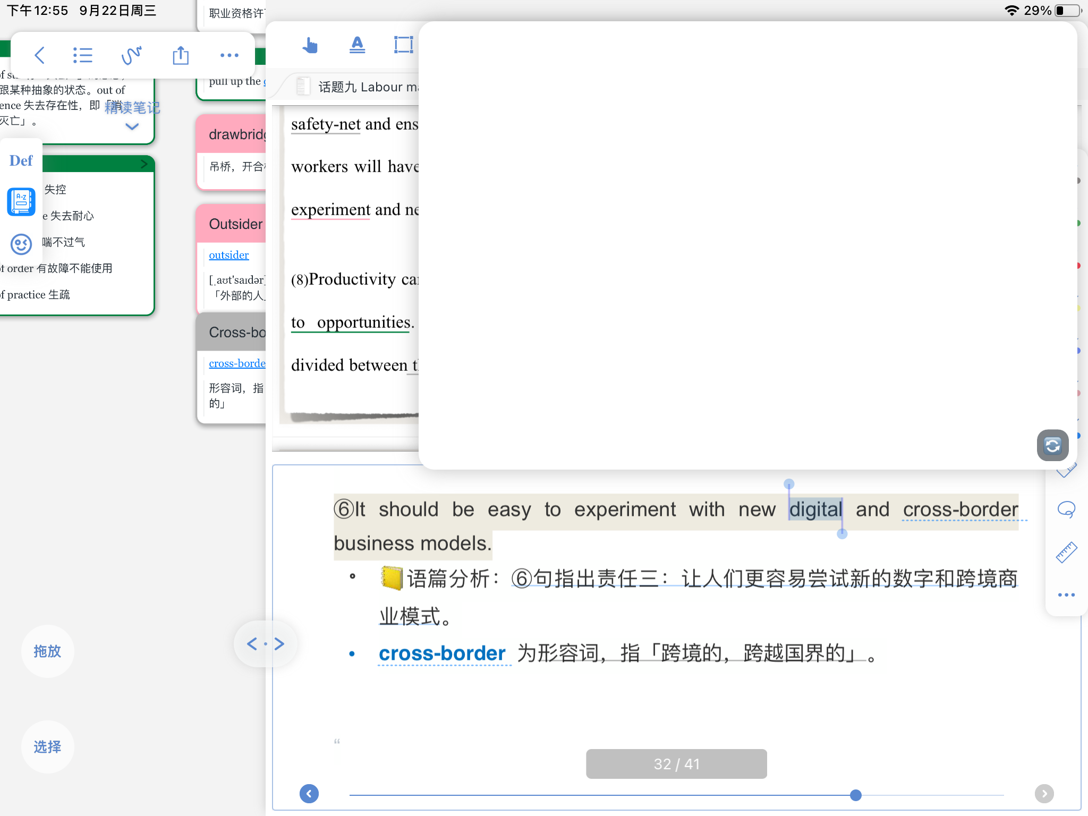Tap the refresh sync icon button
The image size is (1088, 816).
(1052, 445)
